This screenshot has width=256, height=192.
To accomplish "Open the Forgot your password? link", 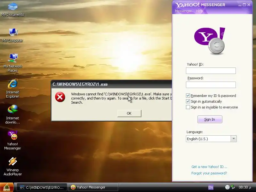I will 209,173.
